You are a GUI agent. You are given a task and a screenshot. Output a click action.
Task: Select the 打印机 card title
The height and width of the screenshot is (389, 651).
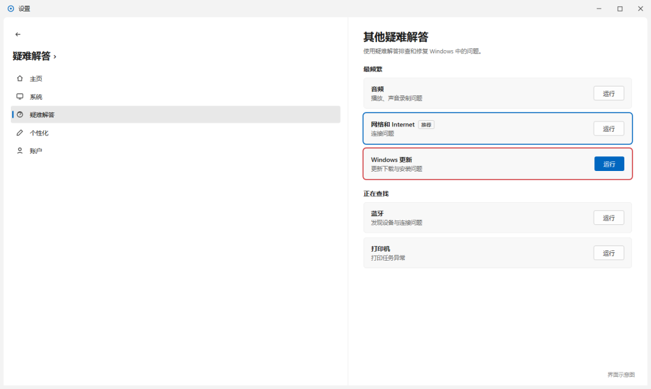(380, 249)
